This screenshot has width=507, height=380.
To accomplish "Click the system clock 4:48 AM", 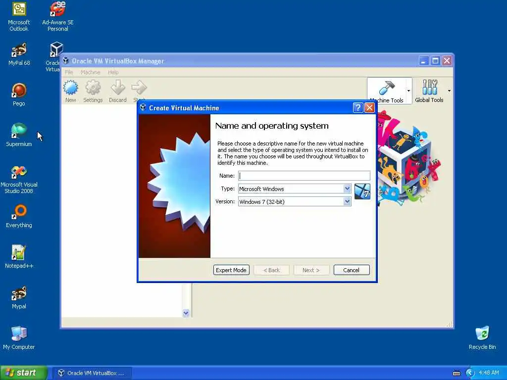I will pos(489,373).
